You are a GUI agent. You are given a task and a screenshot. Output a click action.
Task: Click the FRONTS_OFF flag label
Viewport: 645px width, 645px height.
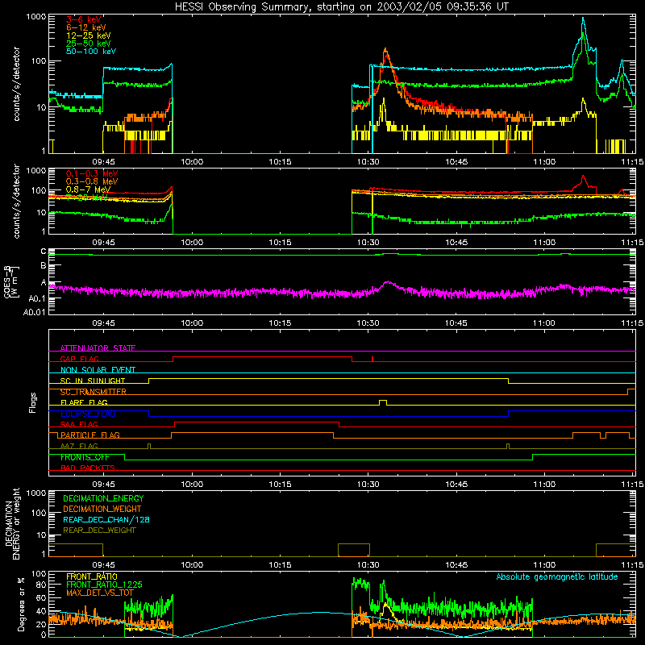click(85, 457)
